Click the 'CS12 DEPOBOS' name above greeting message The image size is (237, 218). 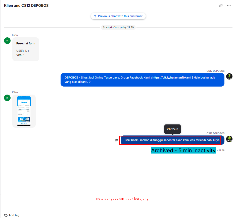point(215,71)
